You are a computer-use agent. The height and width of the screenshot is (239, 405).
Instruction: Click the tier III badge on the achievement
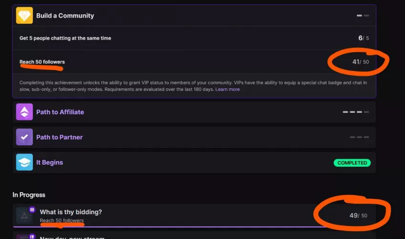[32, 209]
